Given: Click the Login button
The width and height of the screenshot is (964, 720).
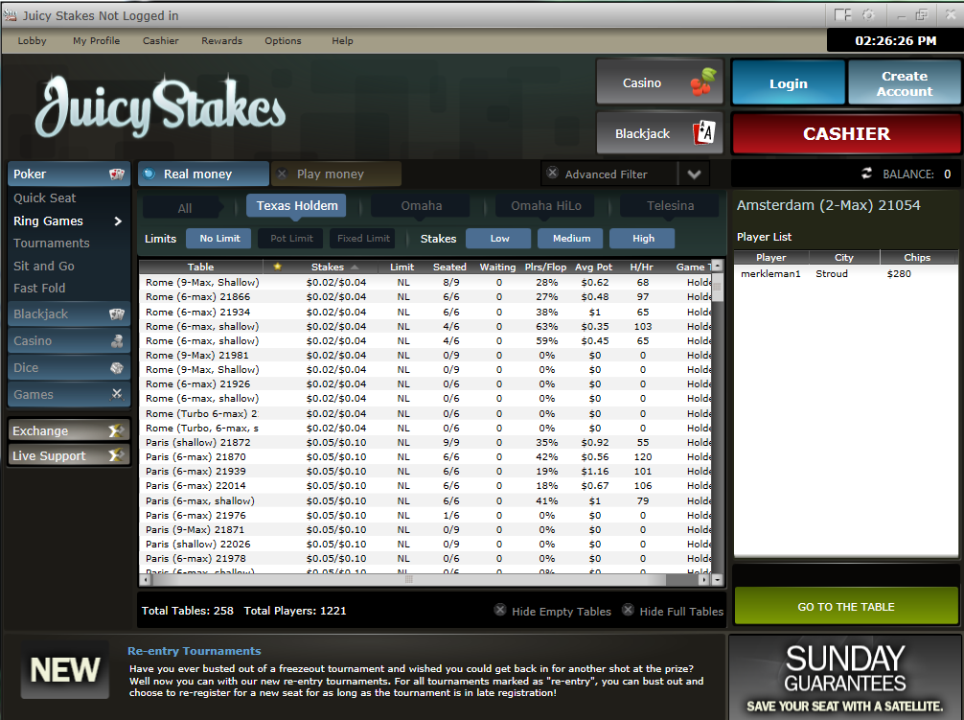Looking at the screenshot, I should pyautogui.click(x=789, y=83).
